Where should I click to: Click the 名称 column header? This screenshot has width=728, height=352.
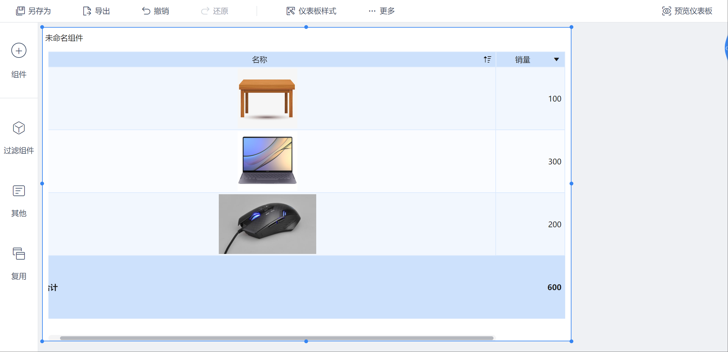pos(259,59)
